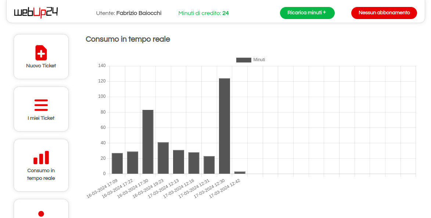The height and width of the screenshot is (218, 431).
Task: Click the red hamburger I miei Ticket icon
Action: (x=41, y=105)
